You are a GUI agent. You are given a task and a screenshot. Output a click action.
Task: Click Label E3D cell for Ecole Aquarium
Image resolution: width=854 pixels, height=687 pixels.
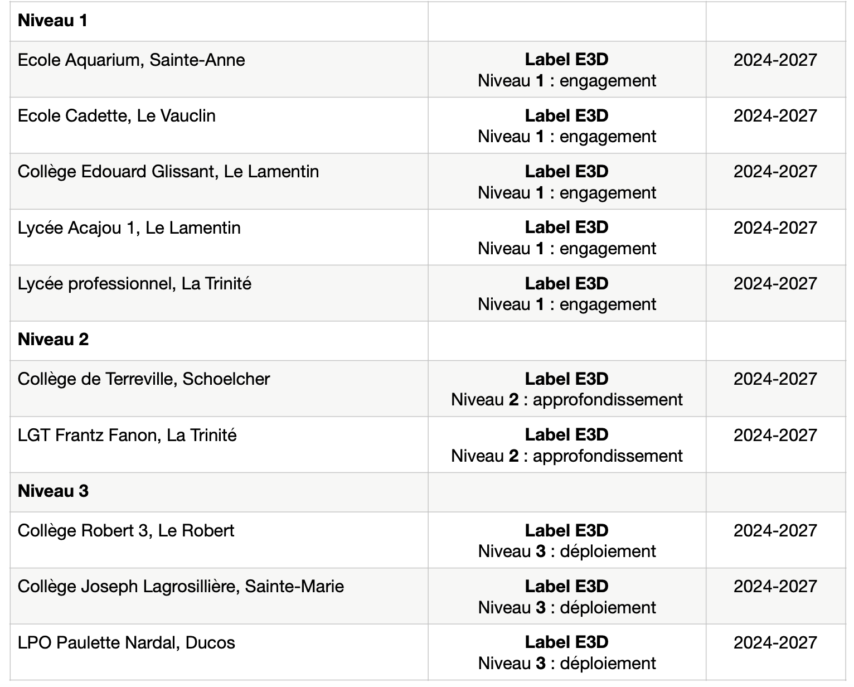tap(567, 69)
